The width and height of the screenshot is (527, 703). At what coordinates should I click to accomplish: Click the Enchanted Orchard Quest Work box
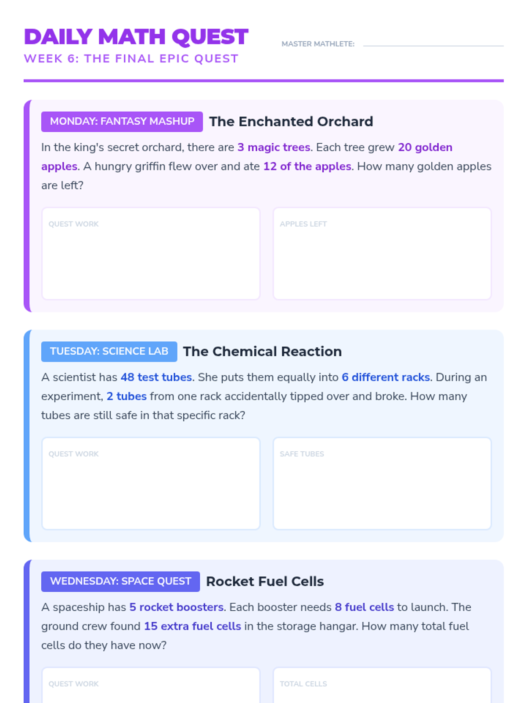tap(151, 254)
